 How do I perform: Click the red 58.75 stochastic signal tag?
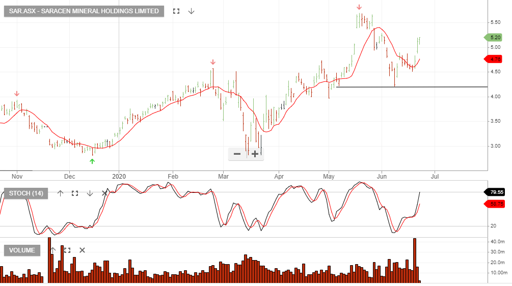tap(494, 204)
